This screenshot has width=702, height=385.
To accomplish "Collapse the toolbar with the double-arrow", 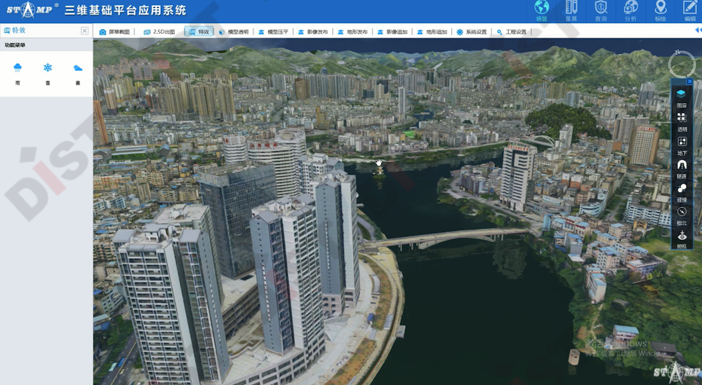I will tap(698, 31).
